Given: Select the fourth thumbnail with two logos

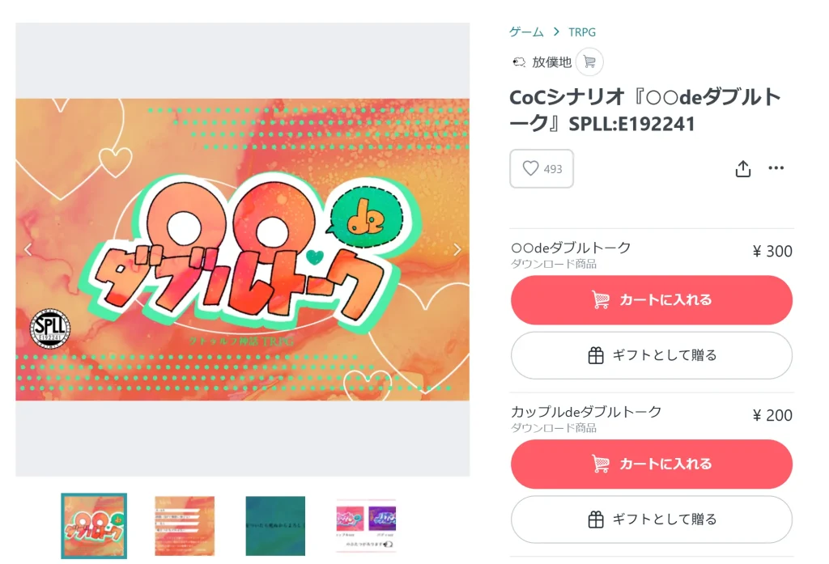Looking at the screenshot, I should click(366, 526).
